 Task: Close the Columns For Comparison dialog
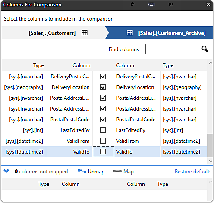[208, 4]
